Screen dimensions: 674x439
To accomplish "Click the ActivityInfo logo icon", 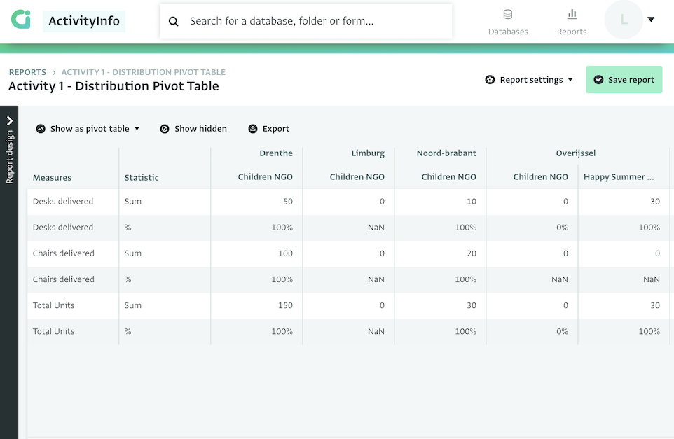I will tap(22, 19).
